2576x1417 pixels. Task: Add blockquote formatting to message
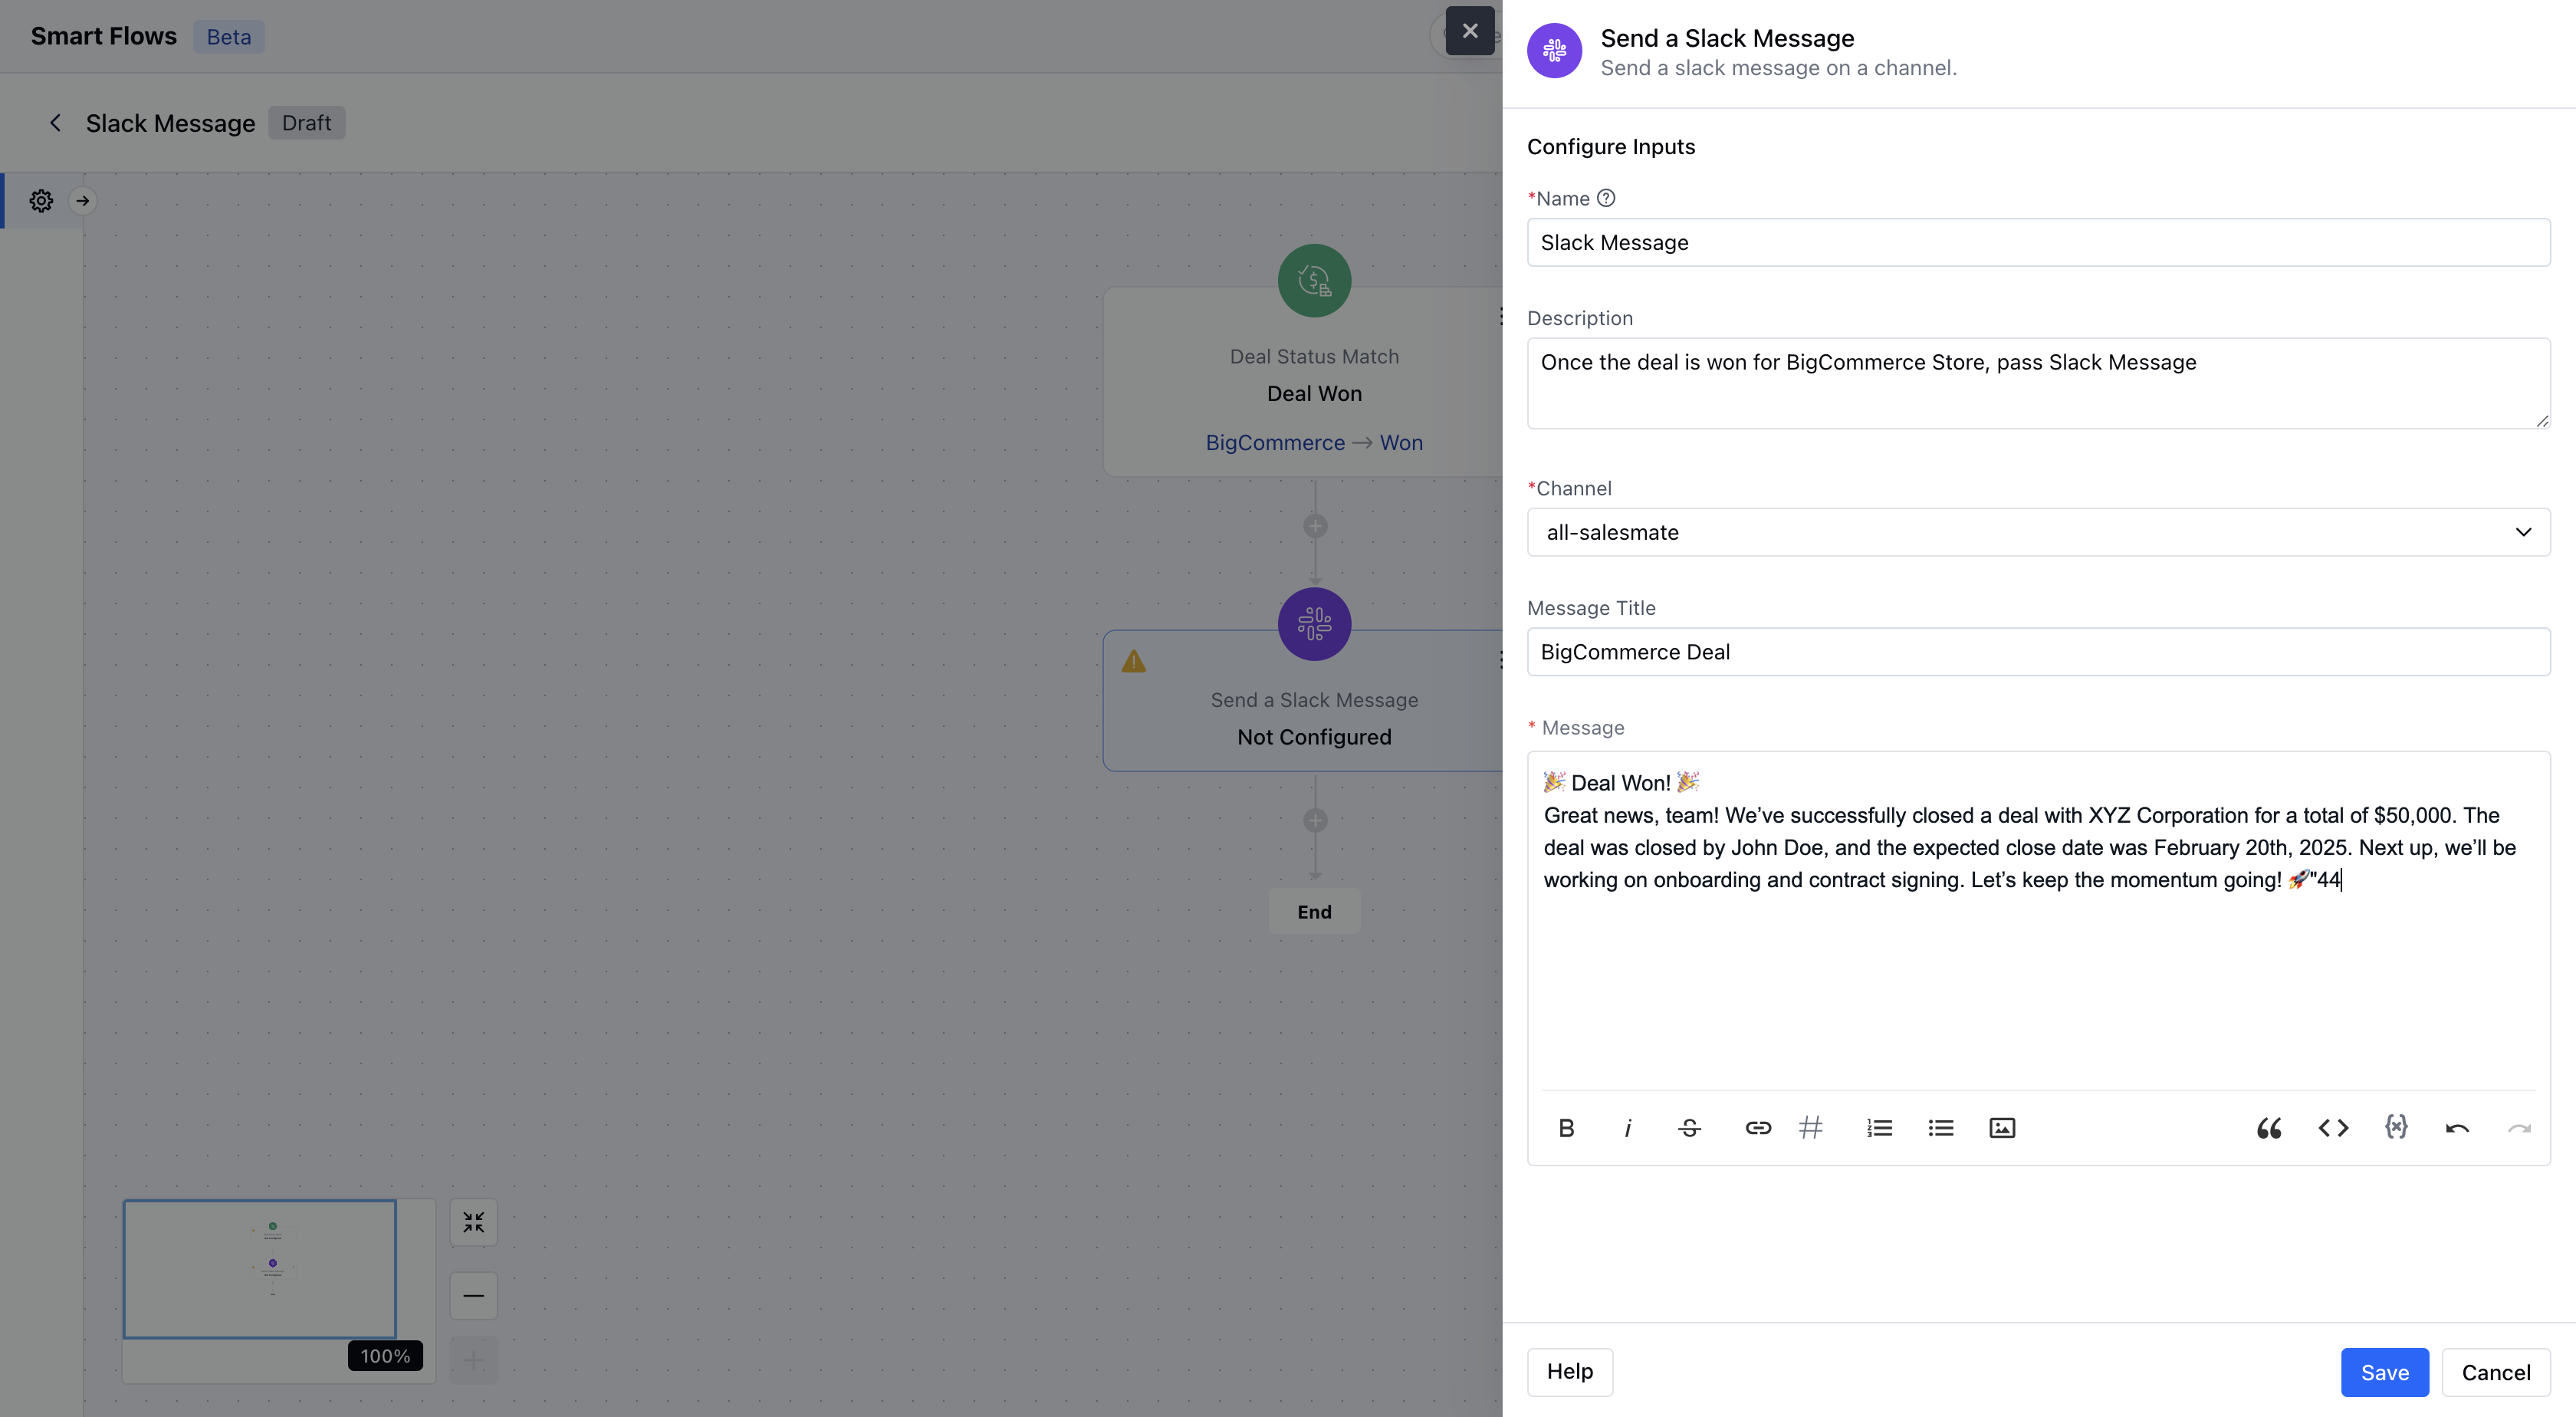[x=2269, y=1128]
